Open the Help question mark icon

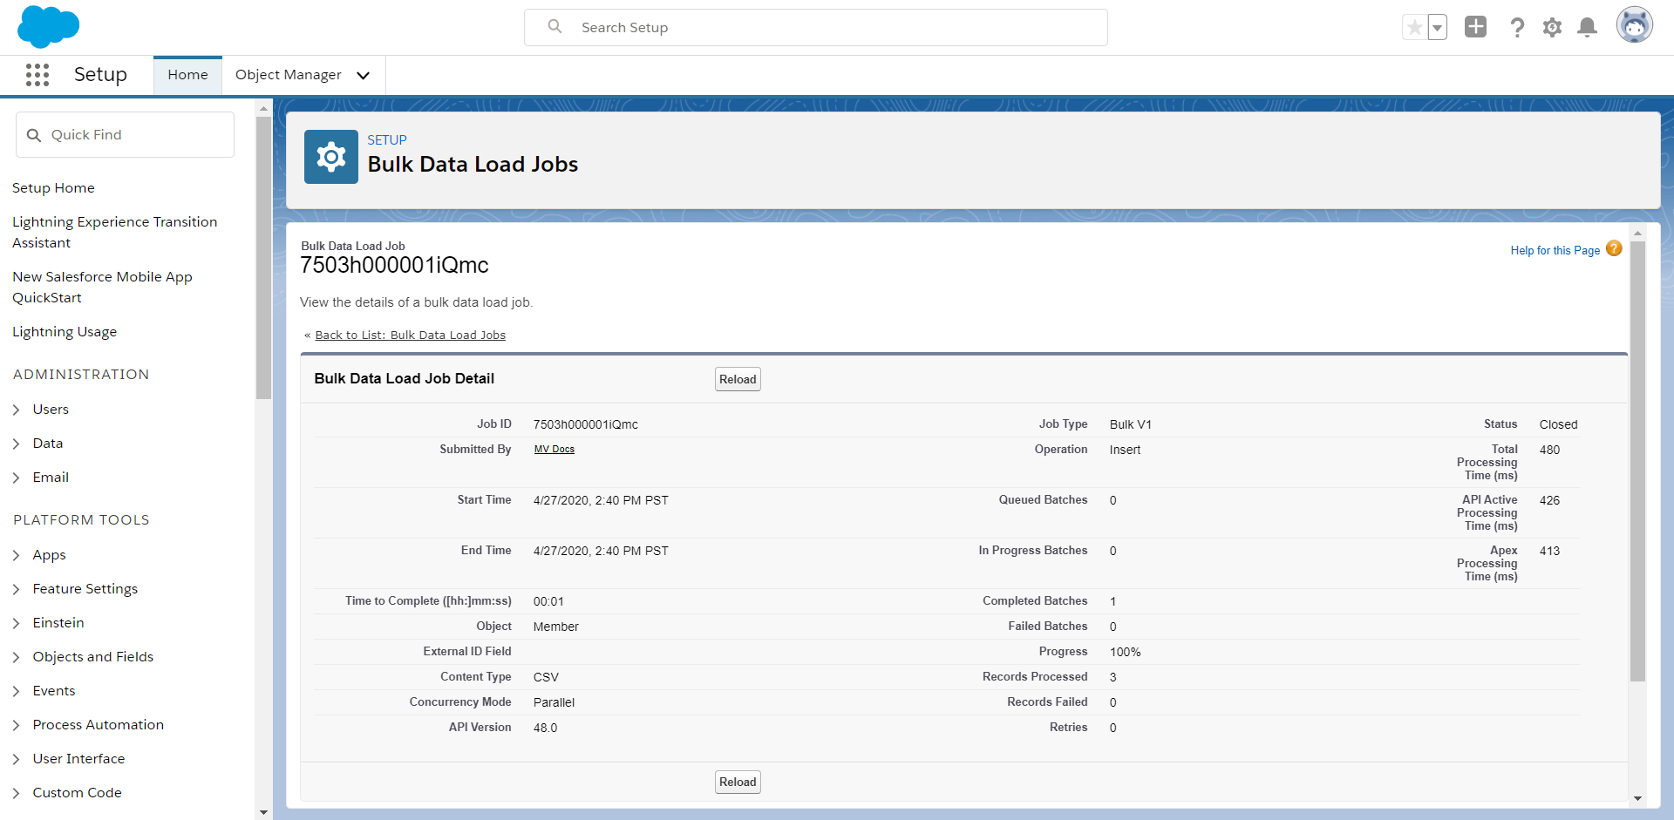[1517, 28]
